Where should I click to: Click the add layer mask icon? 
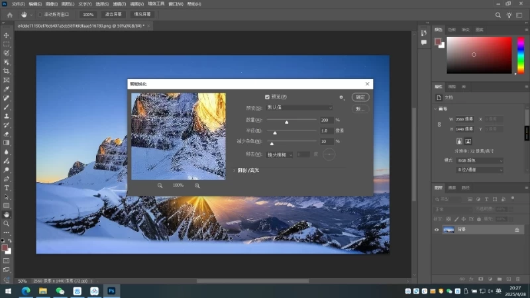(x=481, y=279)
